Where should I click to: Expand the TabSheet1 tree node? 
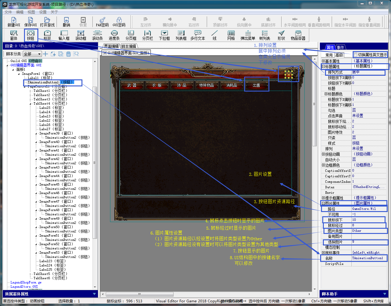point(30,91)
